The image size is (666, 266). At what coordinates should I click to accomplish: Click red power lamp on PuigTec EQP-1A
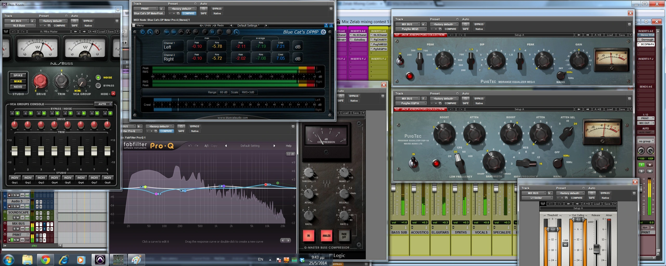(436, 163)
